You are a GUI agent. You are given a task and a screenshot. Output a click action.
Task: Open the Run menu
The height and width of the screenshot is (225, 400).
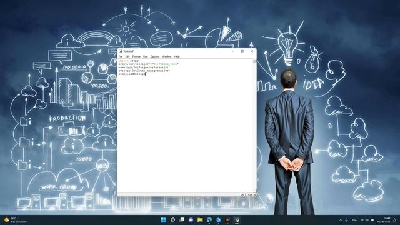(146, 56)
